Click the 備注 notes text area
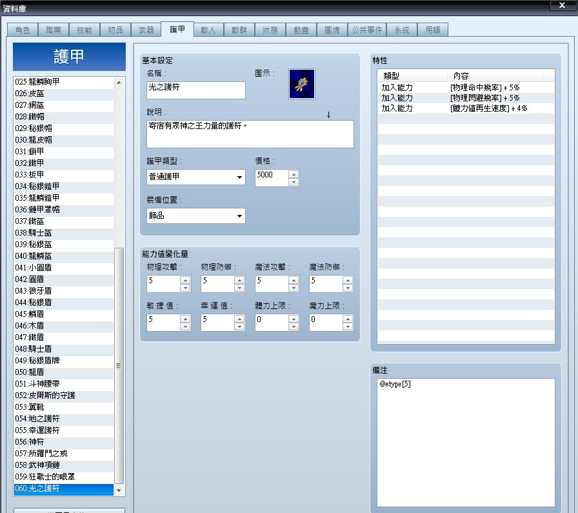 (466, 443)
